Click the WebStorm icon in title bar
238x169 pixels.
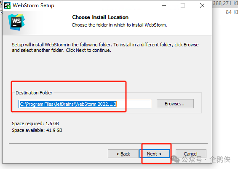[x=7, y=5]
